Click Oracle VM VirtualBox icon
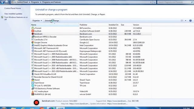 (x=33, y=74)
